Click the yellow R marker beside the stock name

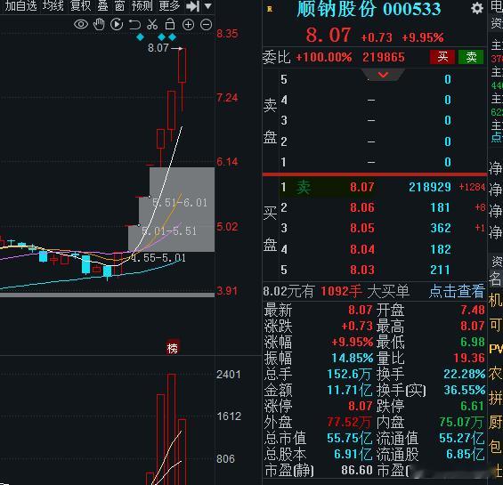pos(270,9)
